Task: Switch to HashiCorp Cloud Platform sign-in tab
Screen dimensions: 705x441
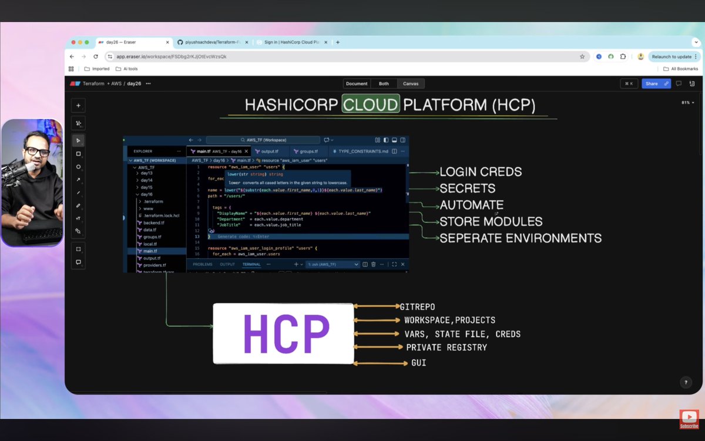Action: [x=291, y=42]
